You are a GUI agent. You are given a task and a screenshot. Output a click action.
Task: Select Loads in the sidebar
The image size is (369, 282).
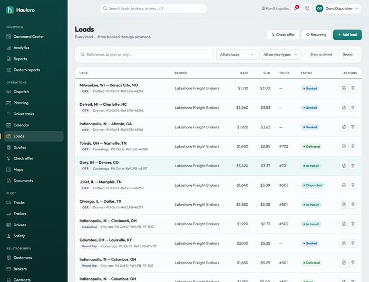pyautogui.click(x=34, y=136)
